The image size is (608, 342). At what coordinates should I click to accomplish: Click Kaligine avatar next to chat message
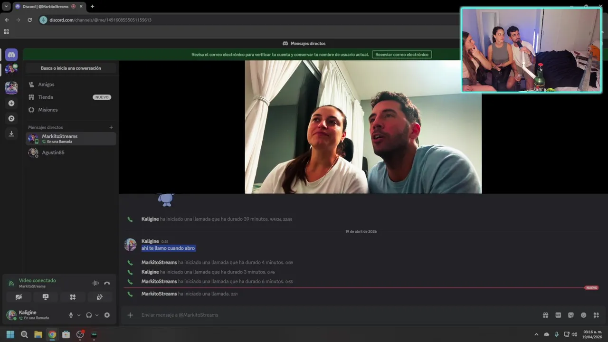[x=130, y=245]
